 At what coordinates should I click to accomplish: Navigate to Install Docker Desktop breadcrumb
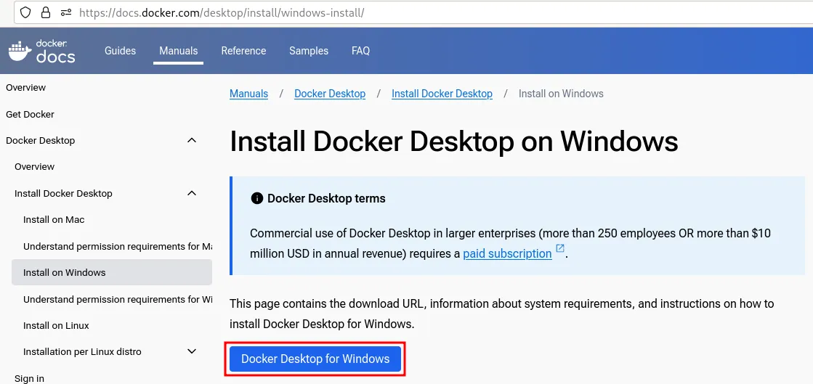[442, 94]
